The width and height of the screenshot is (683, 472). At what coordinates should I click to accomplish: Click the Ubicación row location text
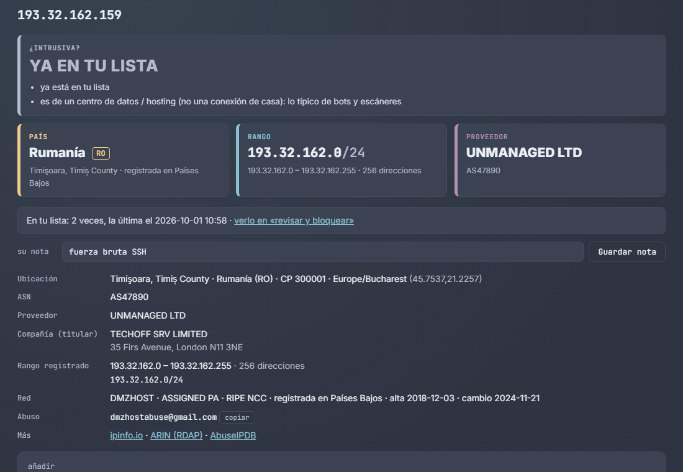pos(296,279)
